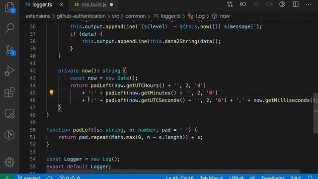Viewport: 318px width, 179px height.
Task: Open the common breadcrumb
Action: click(x=136, y=16)
